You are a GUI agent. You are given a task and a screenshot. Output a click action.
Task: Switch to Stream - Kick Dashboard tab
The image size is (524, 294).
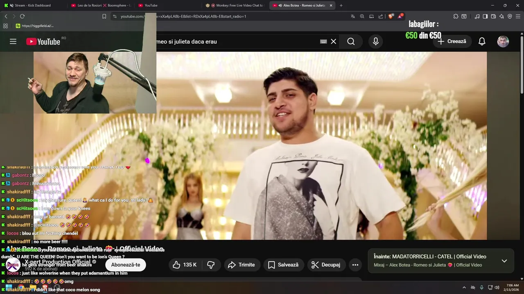click(x=33, y=5)
